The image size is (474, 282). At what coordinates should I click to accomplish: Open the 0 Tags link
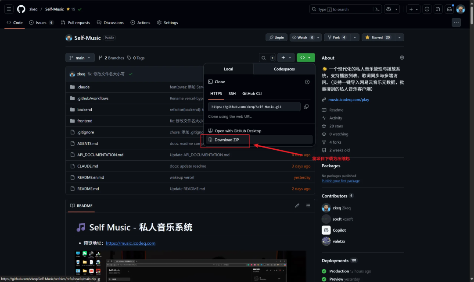[136, 58]
